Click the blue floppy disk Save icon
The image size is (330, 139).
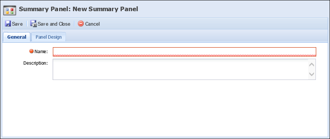coord(8,23)
